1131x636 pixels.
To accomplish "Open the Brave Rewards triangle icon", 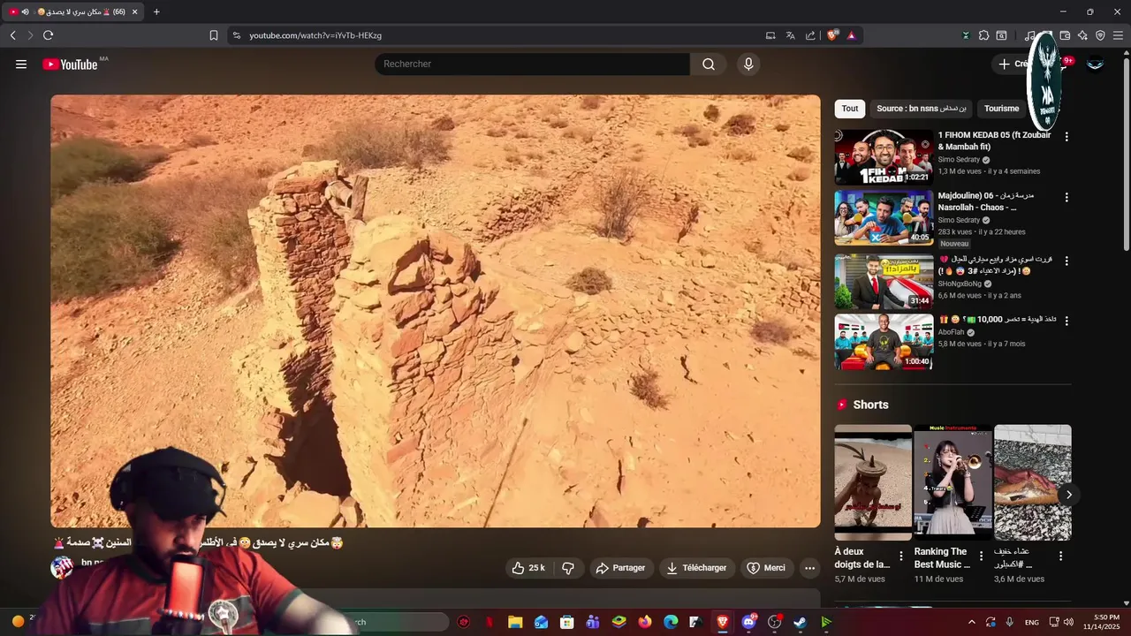I will 851,35.
